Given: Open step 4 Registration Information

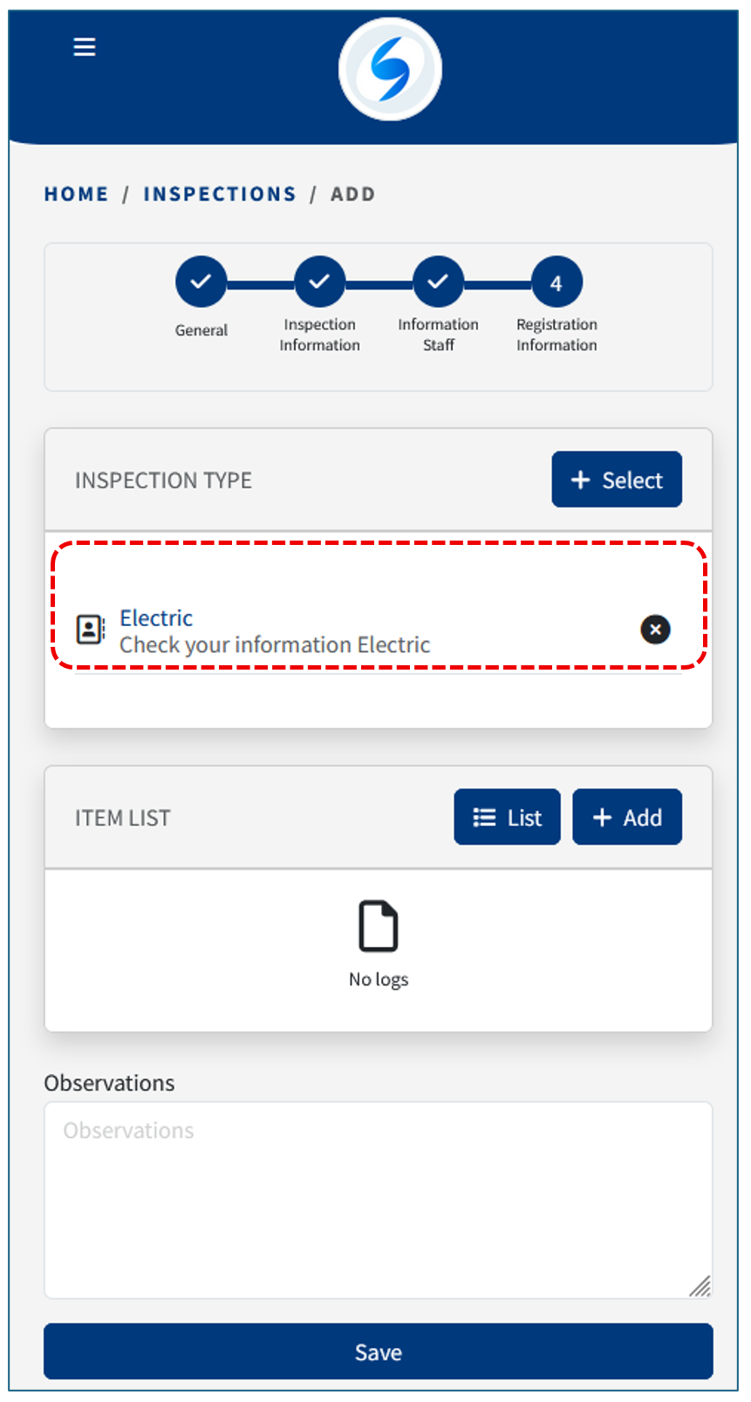Looking at the screenshot, I should [x=556, y=282].
